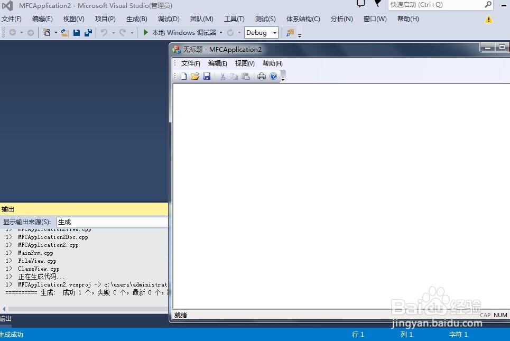The image size is (510, 341).
Task: Click Save All icon in Visual Studio toolbar
Action: (x=88, y=33)
